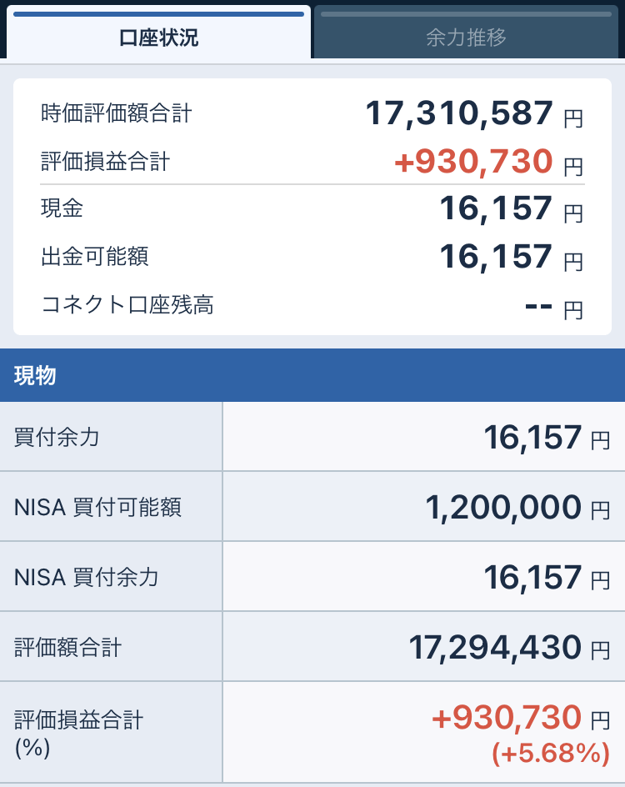Tap the コネクト口座残高 dashes value
The height and width of the screenshot is (787, 625).
coord(539,306)
